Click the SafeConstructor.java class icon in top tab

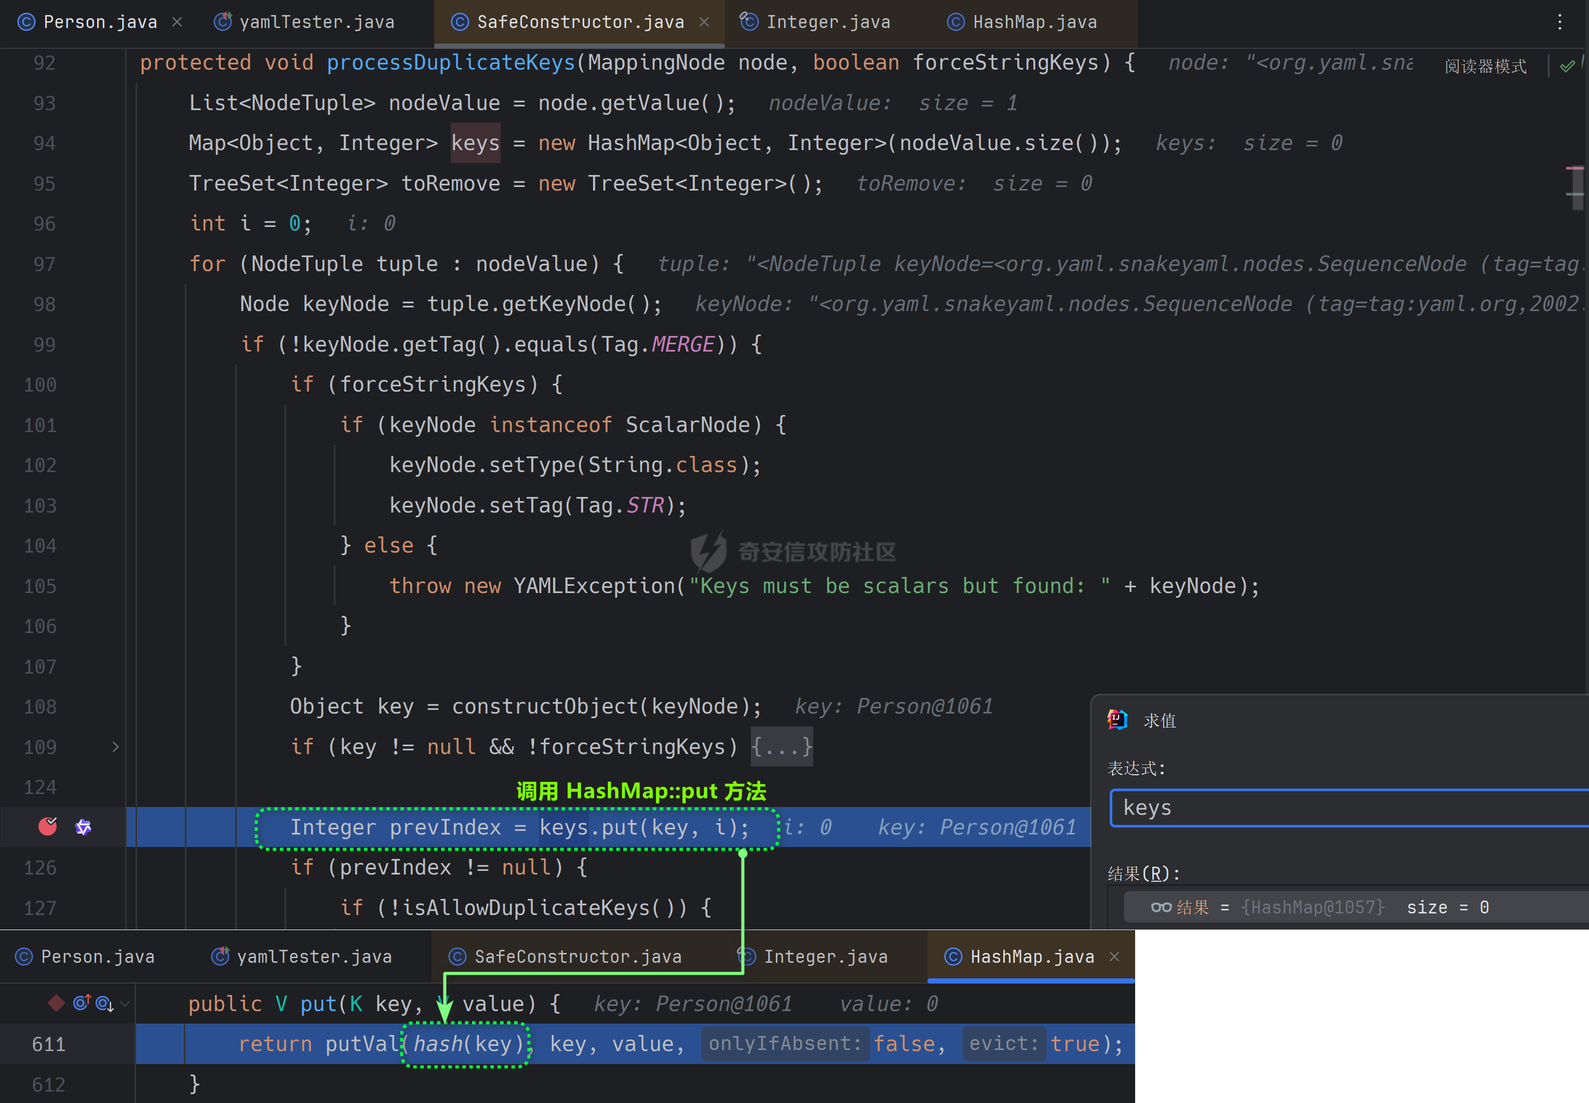coord(460,22)
